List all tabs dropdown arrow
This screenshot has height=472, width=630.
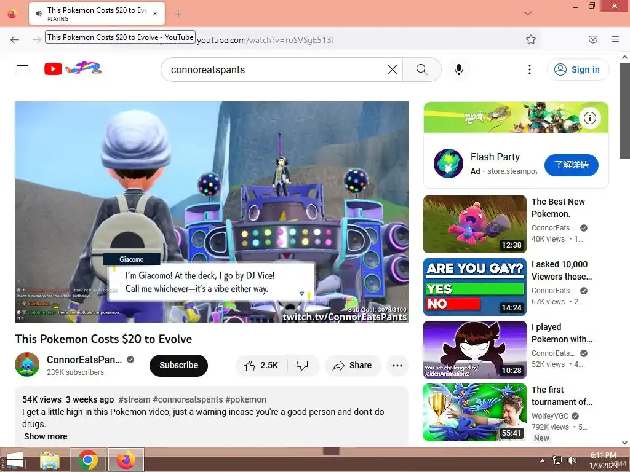click(528, 14)
